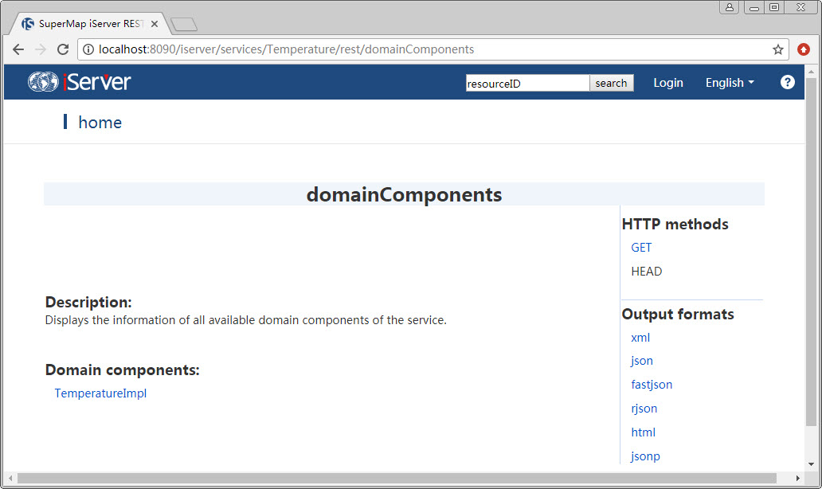The height and width of the screenshot is (489, 822).
Task: Focus the resourceID search input field
Action: click(x=527, y=83)
